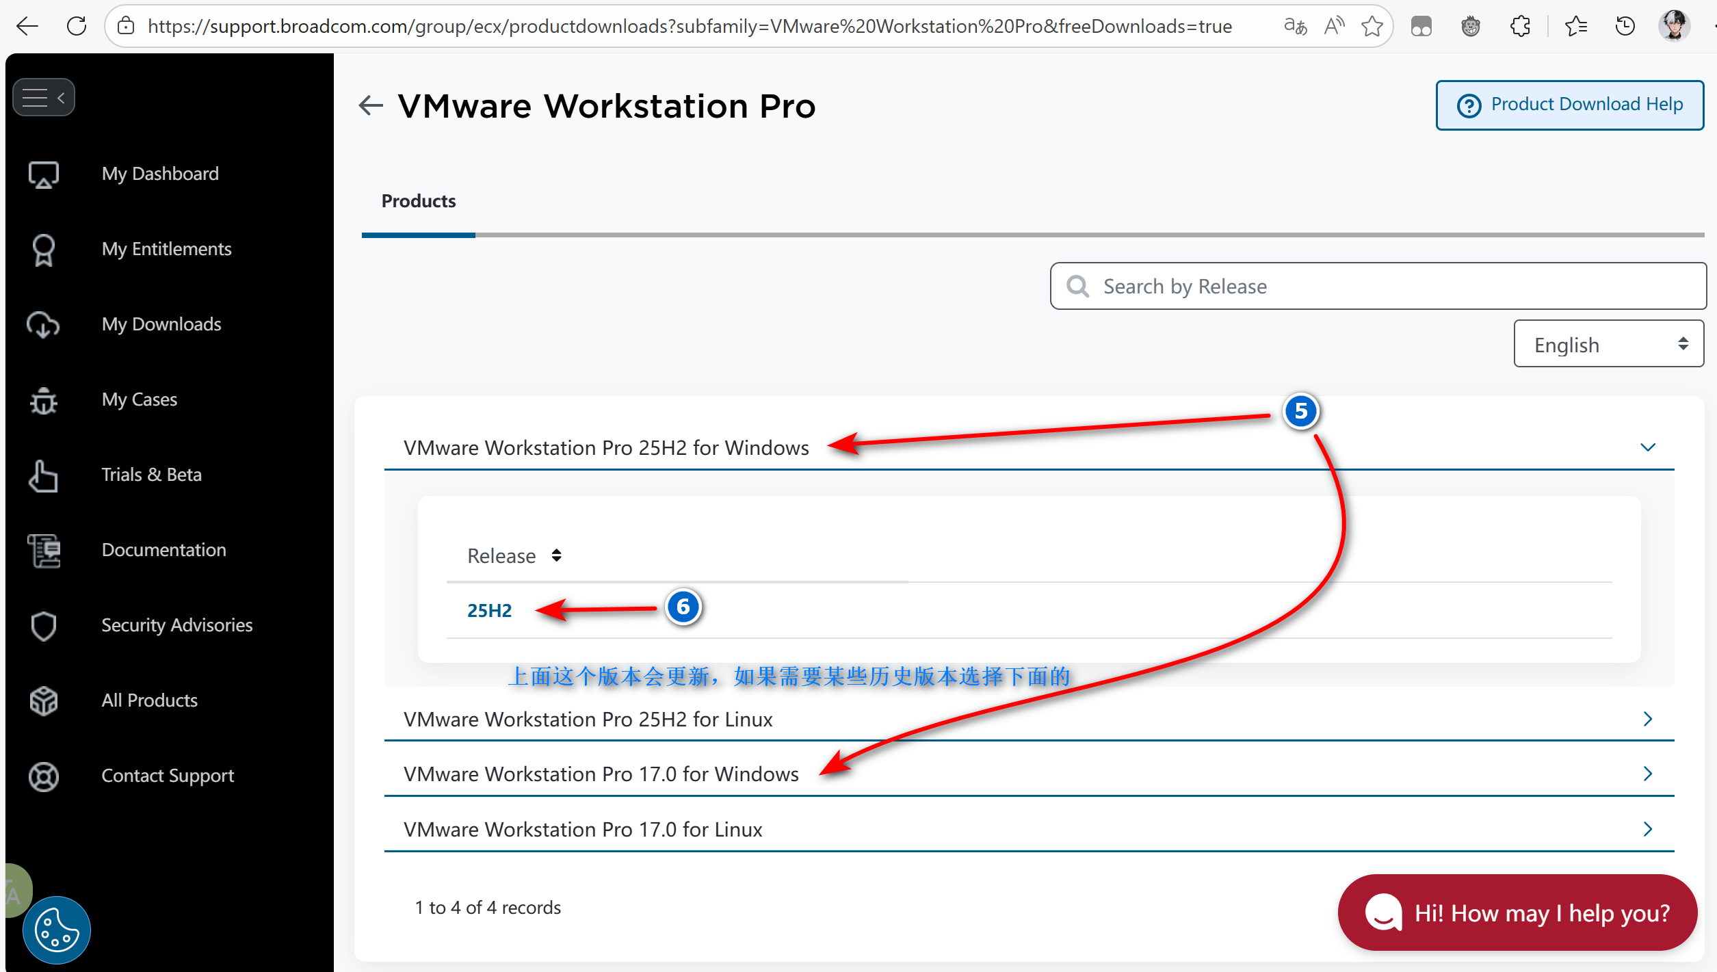Image resolution: width=1717 pixels, height=972 pixels.
Task: Select the Products tab
Action: (418, 201)
